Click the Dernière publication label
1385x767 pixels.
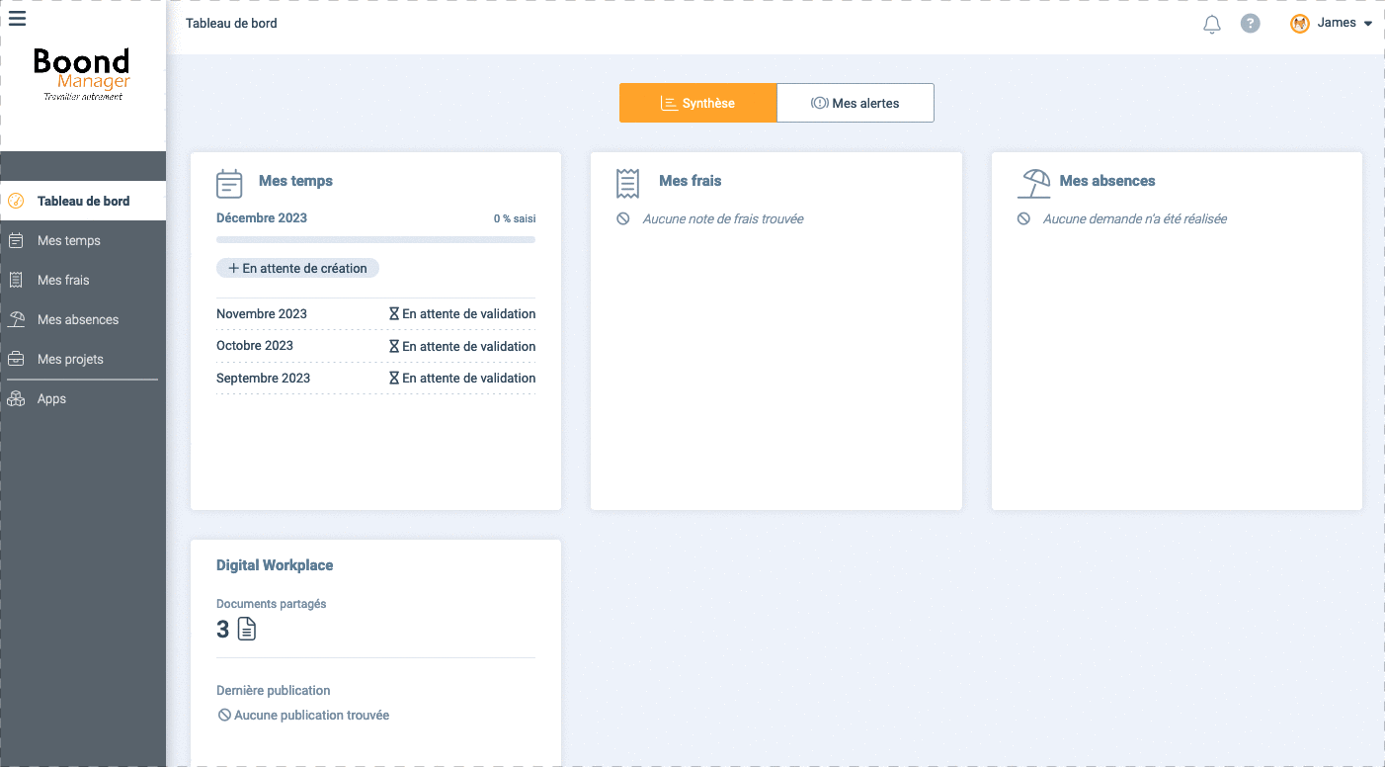point(274,690)
